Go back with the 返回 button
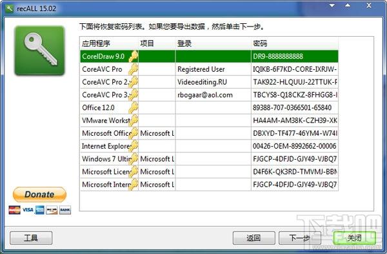The width and height of the screenshot is (387, 254). coord(253,238)
